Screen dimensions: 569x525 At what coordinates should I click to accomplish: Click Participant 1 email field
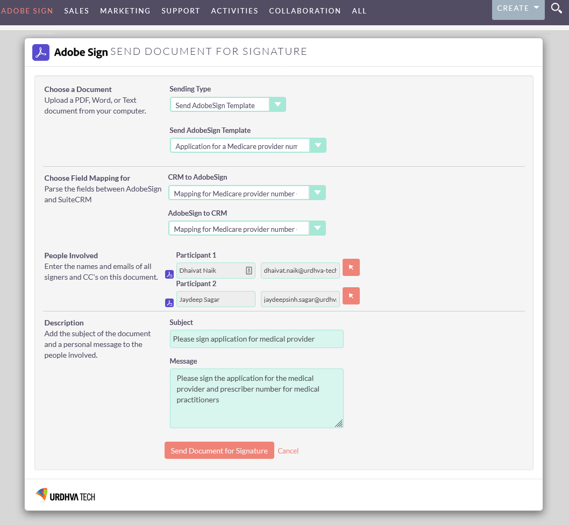tap(300, 271)
